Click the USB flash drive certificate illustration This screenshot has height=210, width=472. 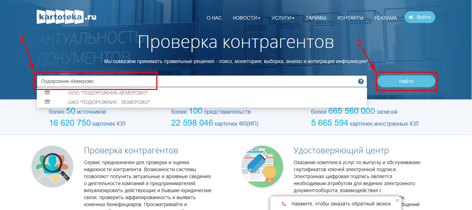pyautogui.click(x=262, y=167)
